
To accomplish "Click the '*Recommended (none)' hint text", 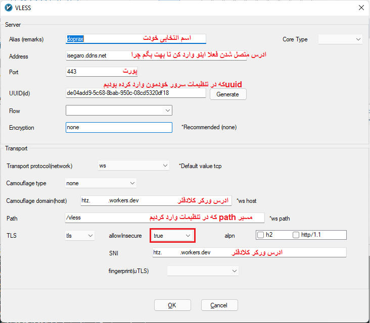I will 209,127.
